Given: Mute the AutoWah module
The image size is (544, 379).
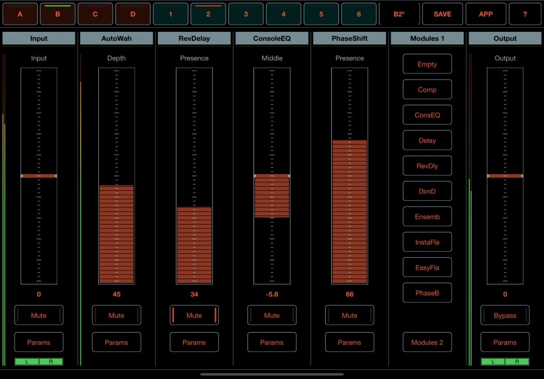Looking at the screenshot, I should (116, 315).
